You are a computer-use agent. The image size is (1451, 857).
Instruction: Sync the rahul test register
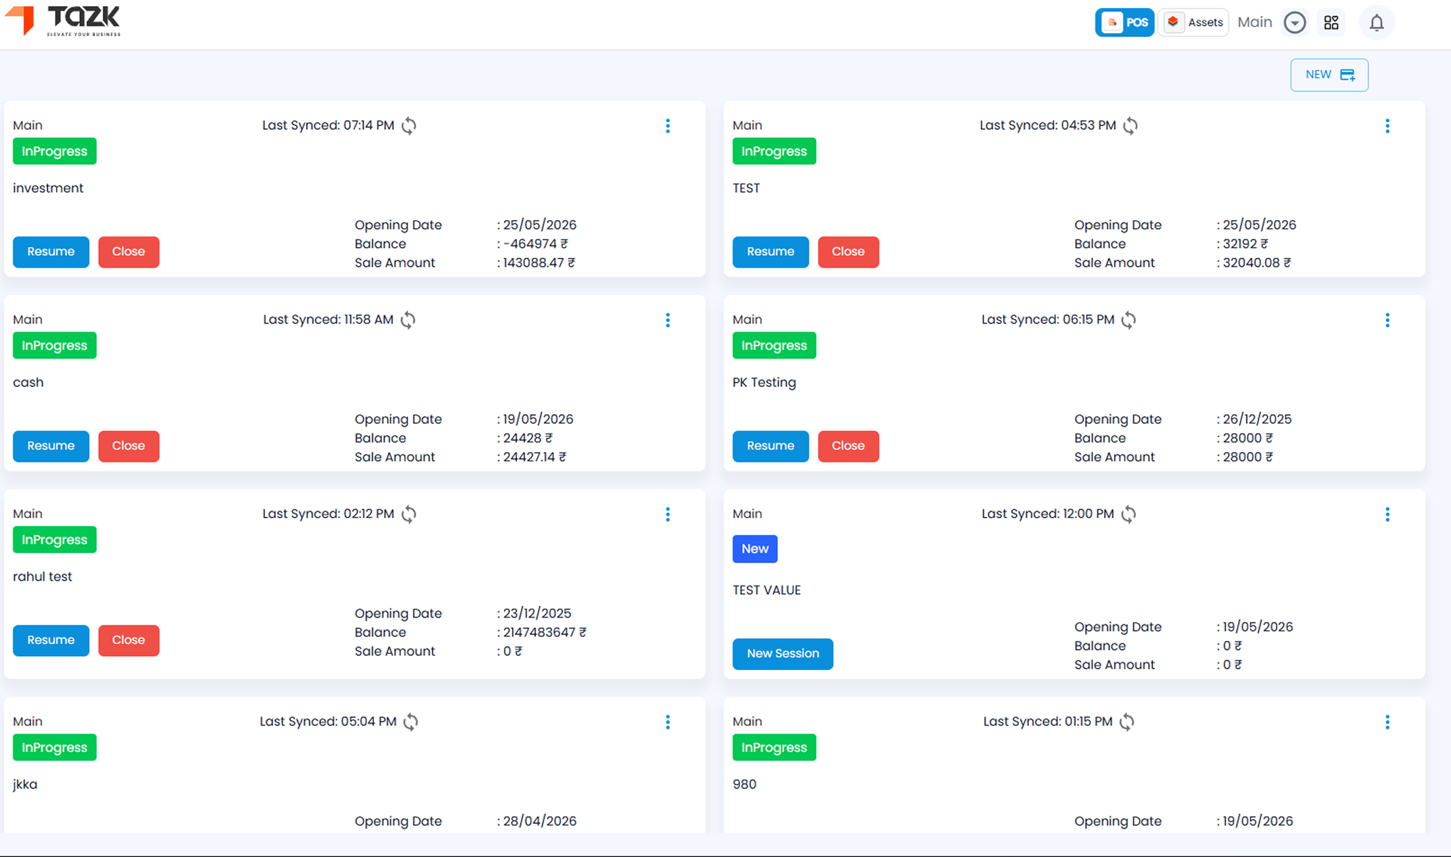click(x=409, y=514)
